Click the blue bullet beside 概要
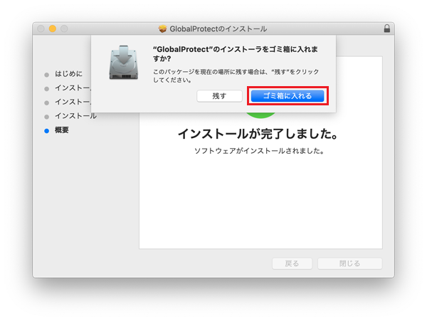 point(47,131)
